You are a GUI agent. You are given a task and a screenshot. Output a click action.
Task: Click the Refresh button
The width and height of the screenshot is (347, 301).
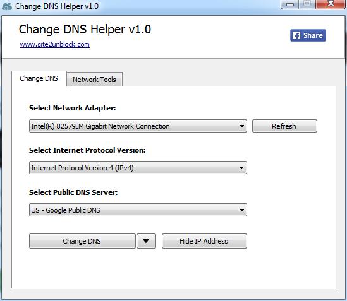point(284,126)
